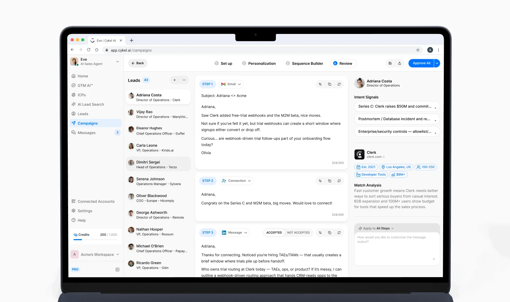Click the message customization input field

coord(397,248)
